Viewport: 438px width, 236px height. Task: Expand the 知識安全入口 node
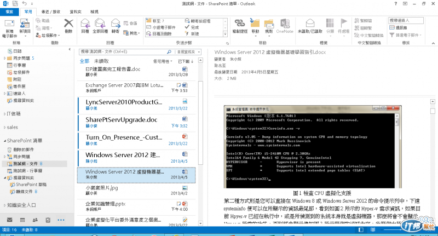pos(5,205)
